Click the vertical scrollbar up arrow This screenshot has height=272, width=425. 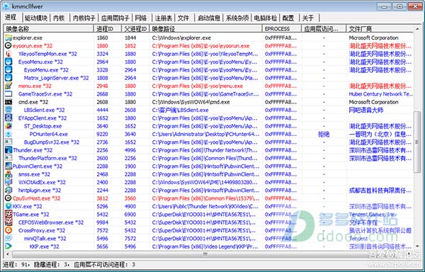pyautogui.click(x=417, y=29)
